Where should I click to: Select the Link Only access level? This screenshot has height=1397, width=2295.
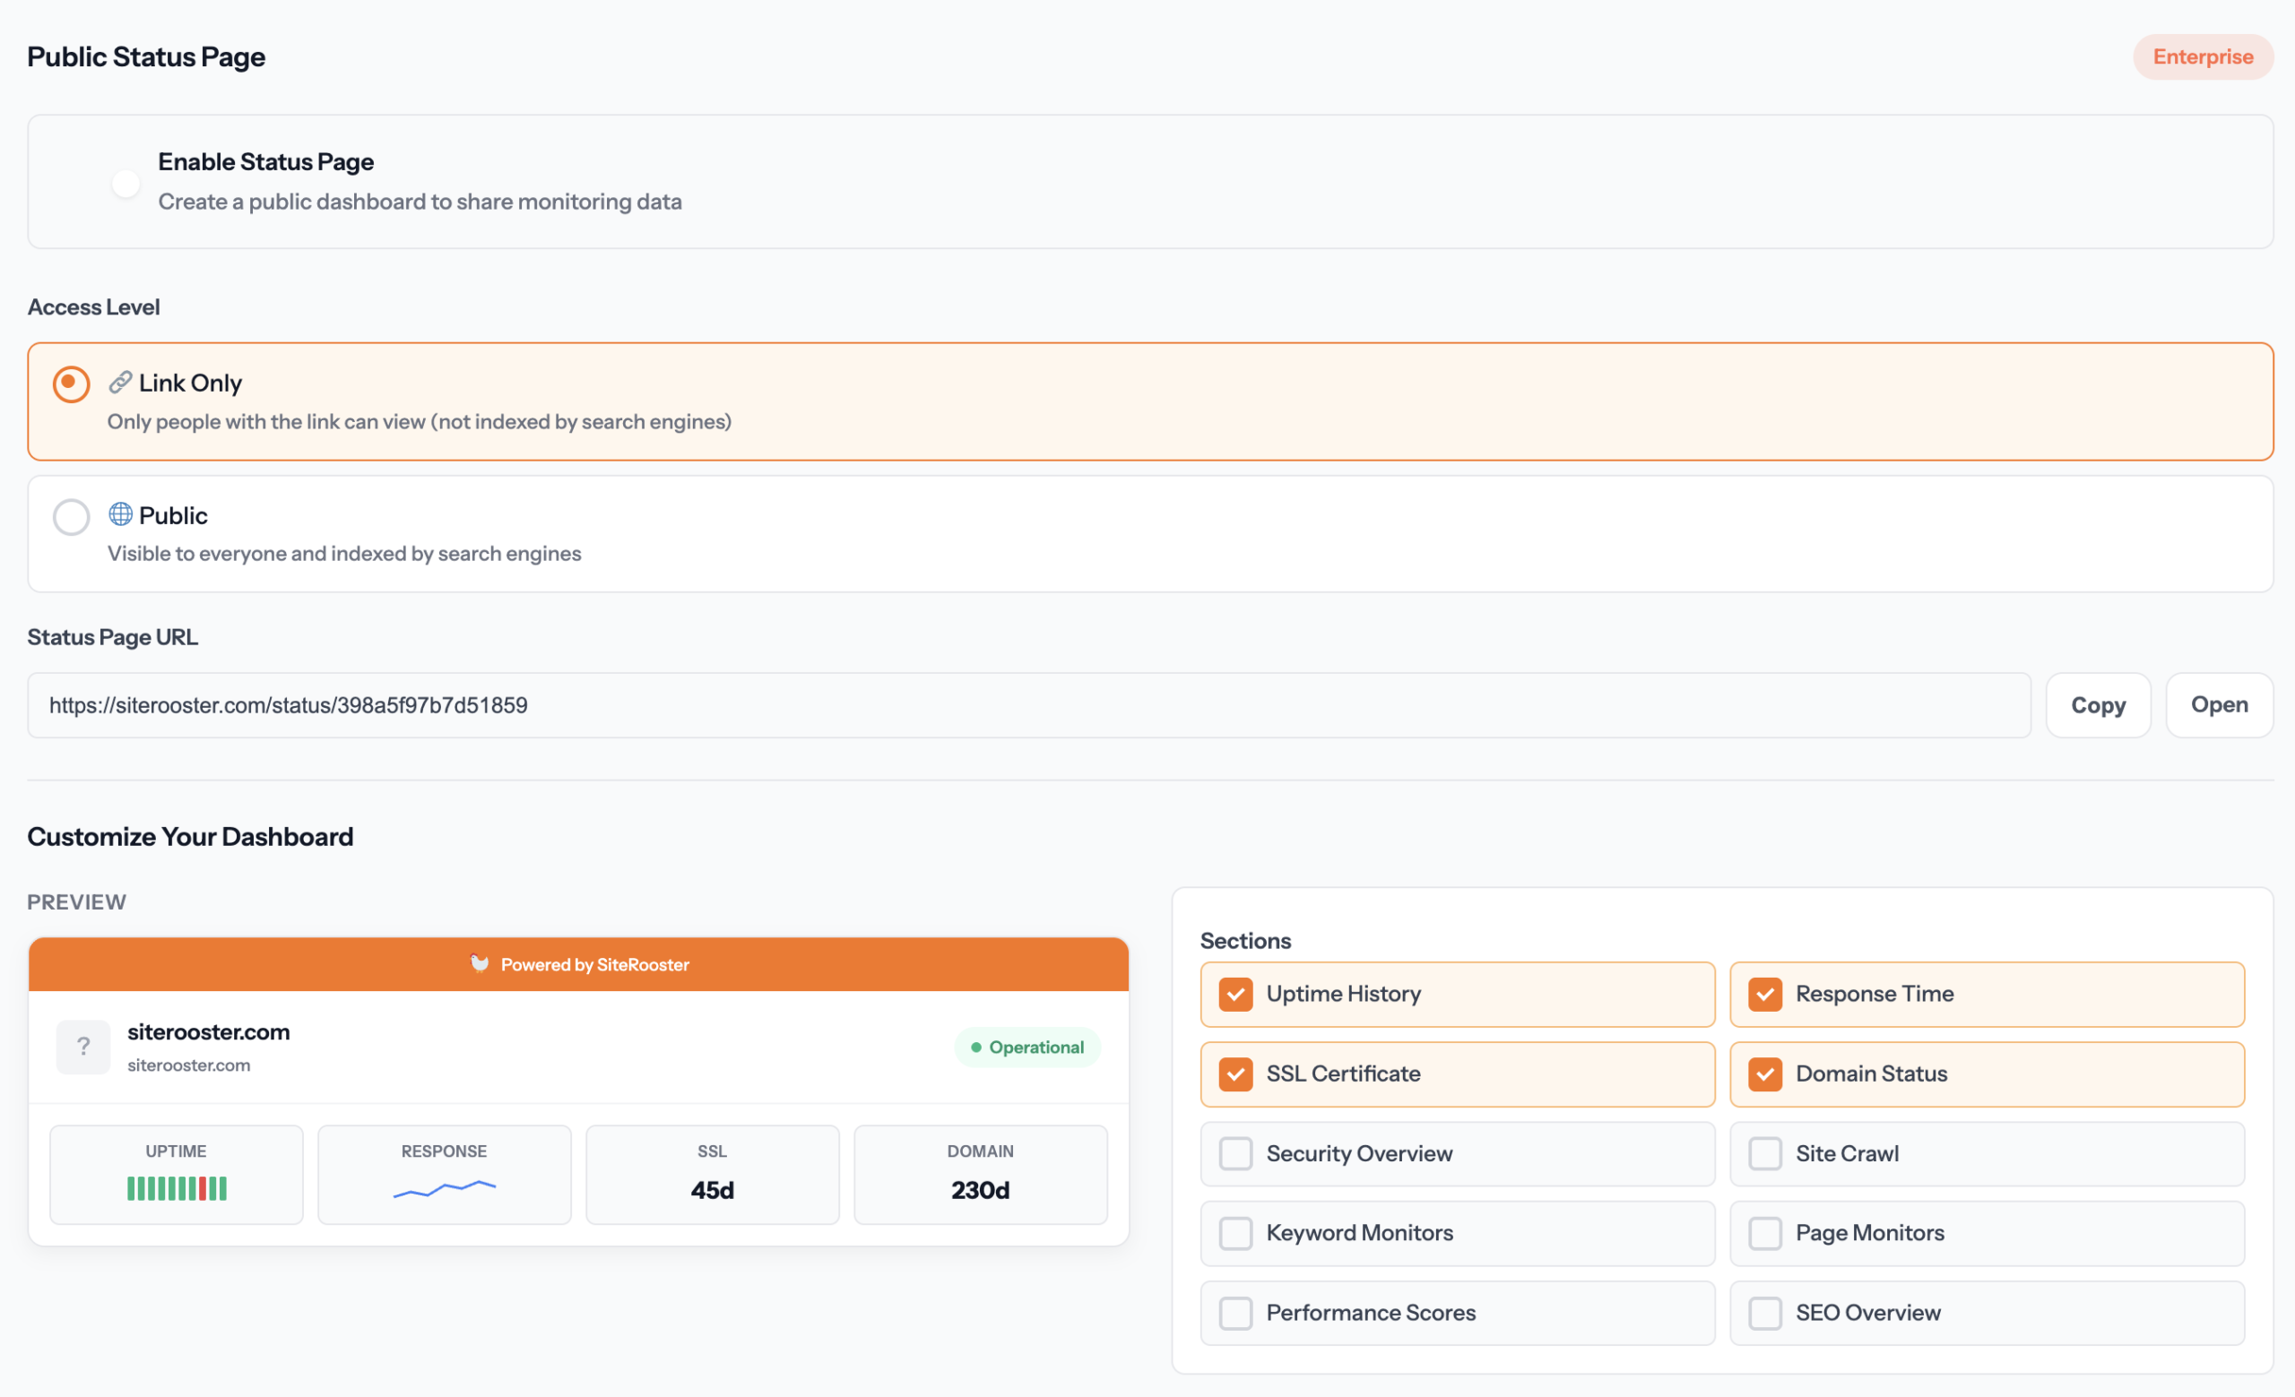click(71, 383)
